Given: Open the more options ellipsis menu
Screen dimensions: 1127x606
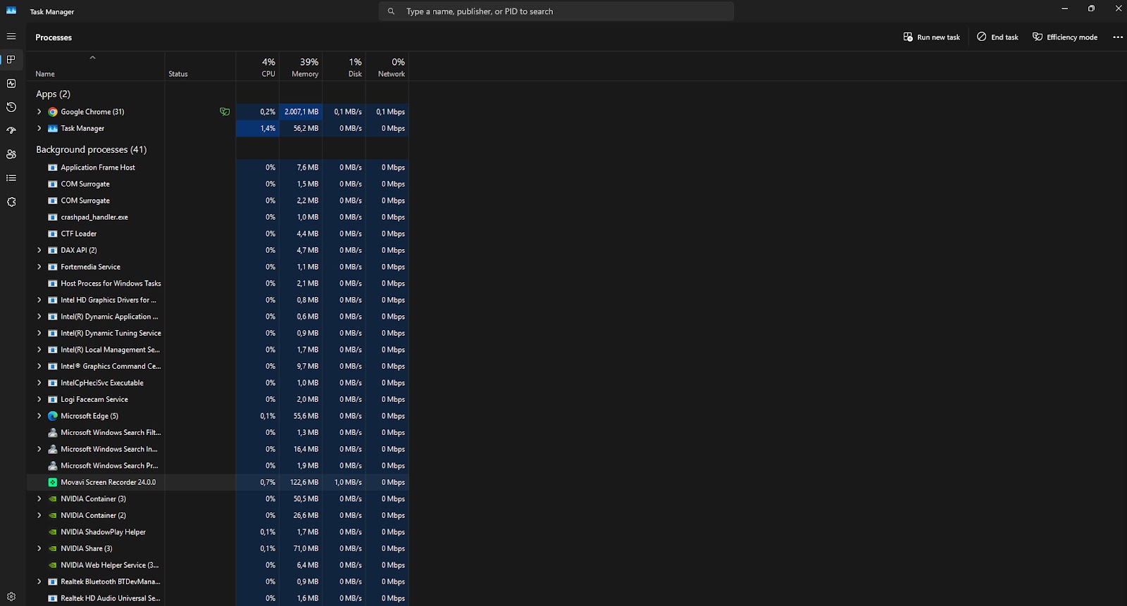Looking at the screenshot, I should (x=1118, y=37).
